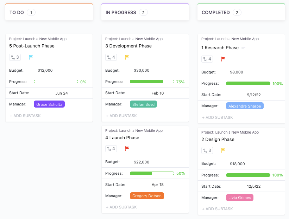Click the cyan flag on Post-Launch Phase
The width and height of the screenshot is (289, 219).
click(31, 57)
